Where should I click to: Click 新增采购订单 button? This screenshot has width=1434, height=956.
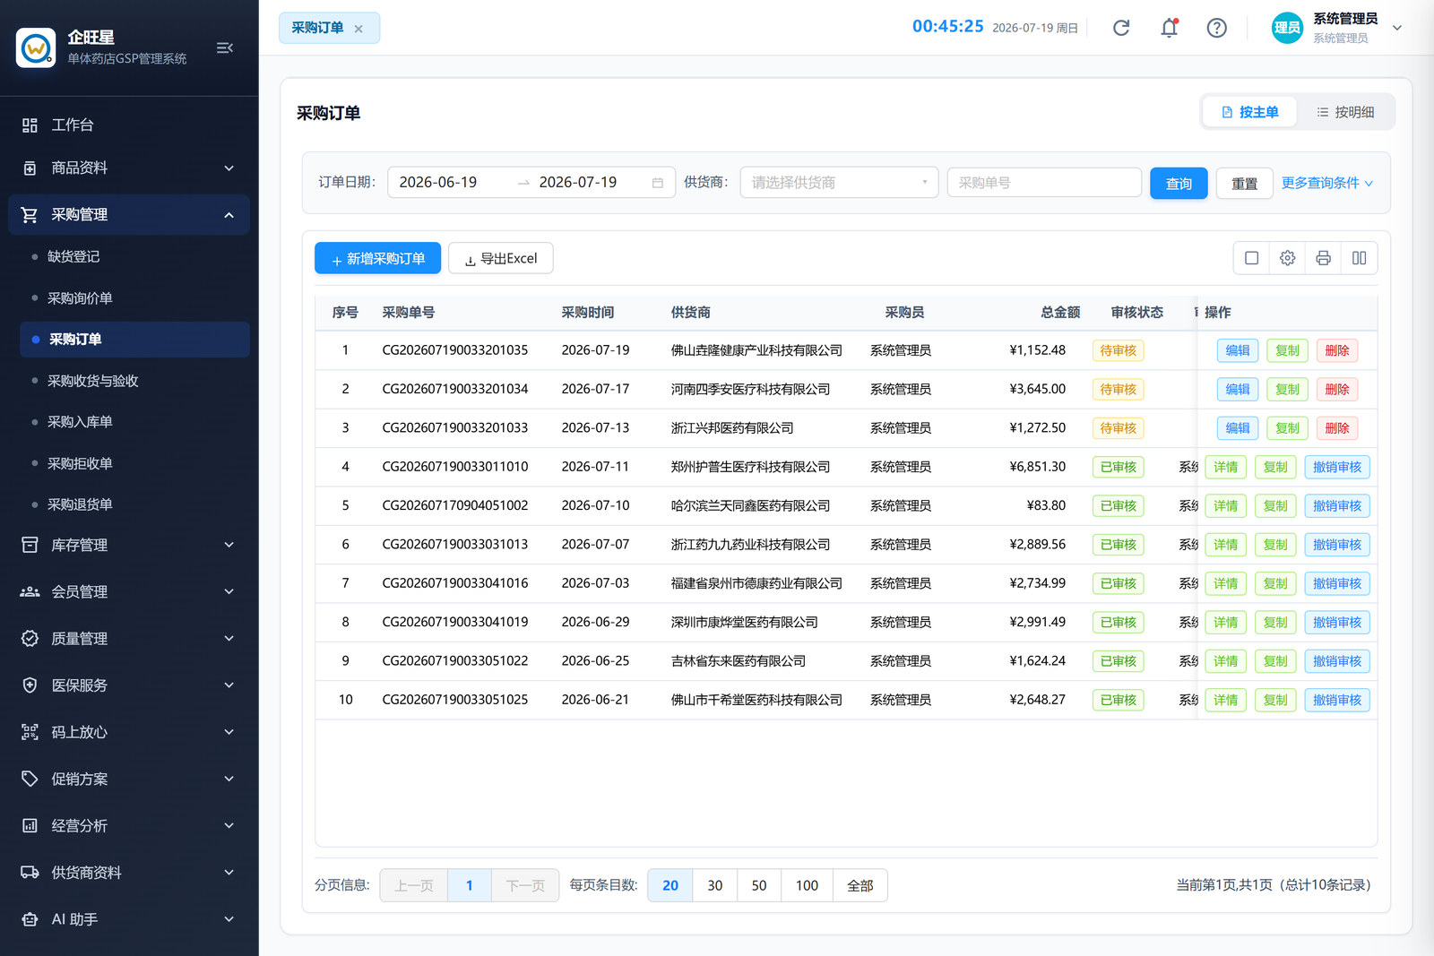coord(377,258)
